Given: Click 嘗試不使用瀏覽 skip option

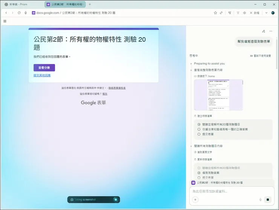Looking at the screenshot, I should [261, 56].
